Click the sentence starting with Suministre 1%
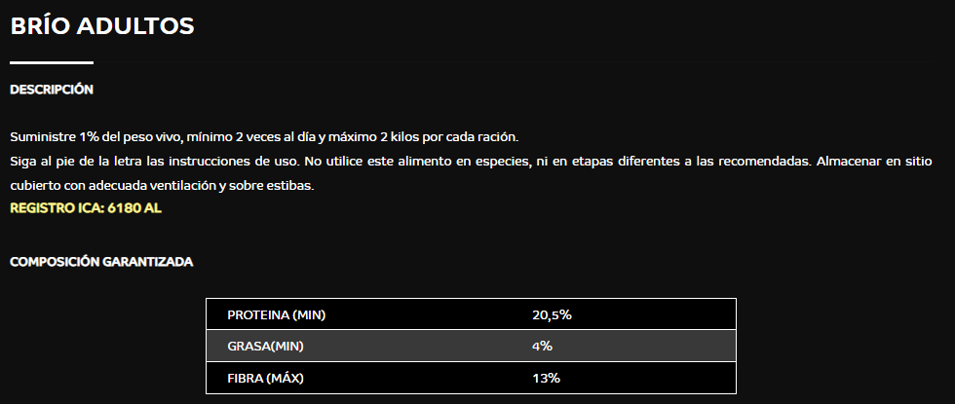This screenshot has width=955, height=404. (x=264, y=137)
